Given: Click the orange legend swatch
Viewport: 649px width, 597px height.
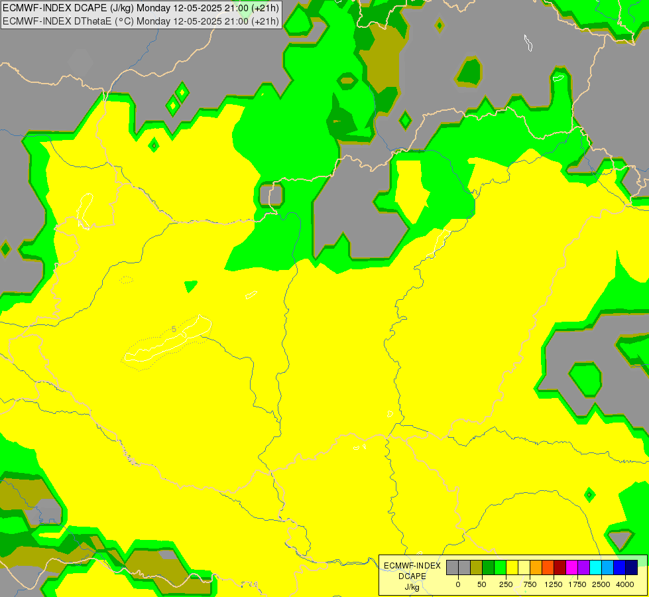Looking at the screenshot, I should (536, 567).
